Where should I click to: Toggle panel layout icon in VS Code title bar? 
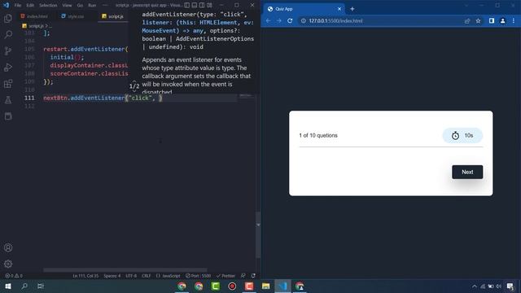195,5
